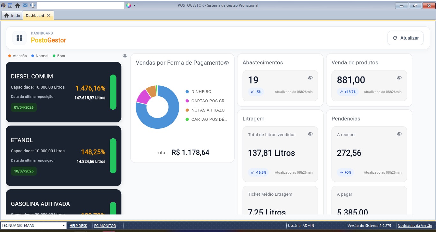
Task: Open the TECNUV SISTEMAS company dropdown
Action: click(34, 226)
